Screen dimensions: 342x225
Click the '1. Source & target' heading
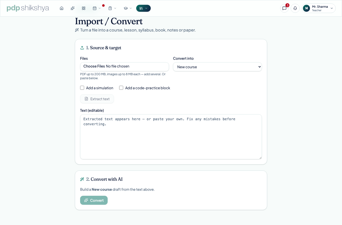pyautogui.click(x=104, y=48)
